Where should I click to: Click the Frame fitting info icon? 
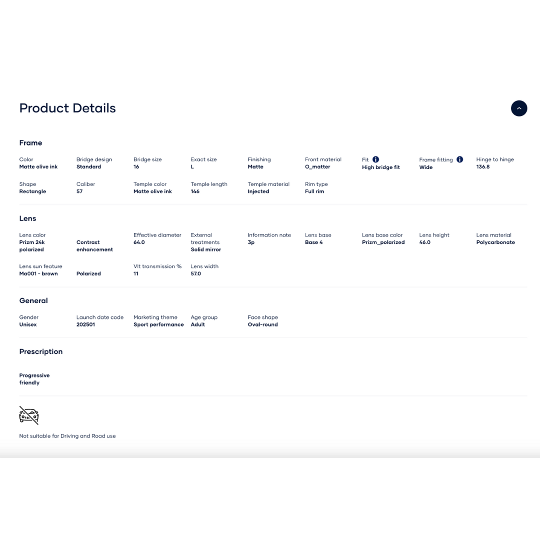point(459,159)
